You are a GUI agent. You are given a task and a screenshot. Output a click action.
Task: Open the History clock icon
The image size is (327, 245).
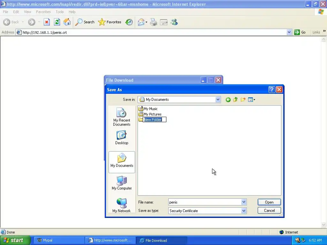(x=129, y=22)
